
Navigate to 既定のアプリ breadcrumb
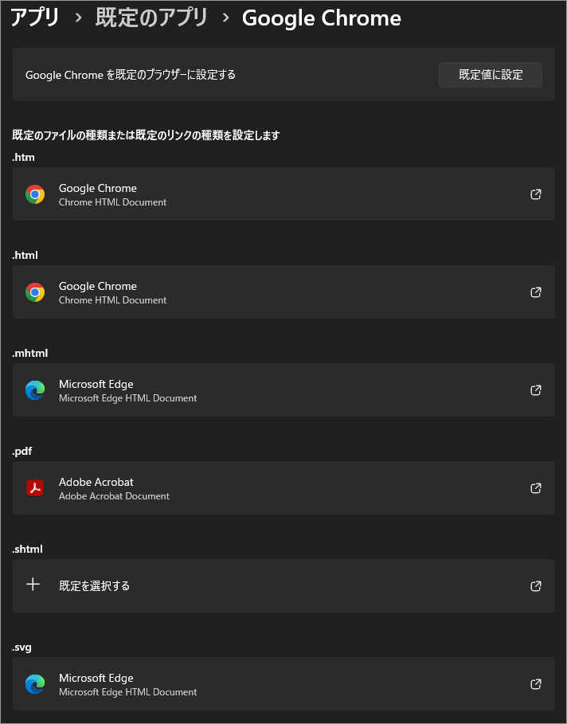click(x=151, y=18)
